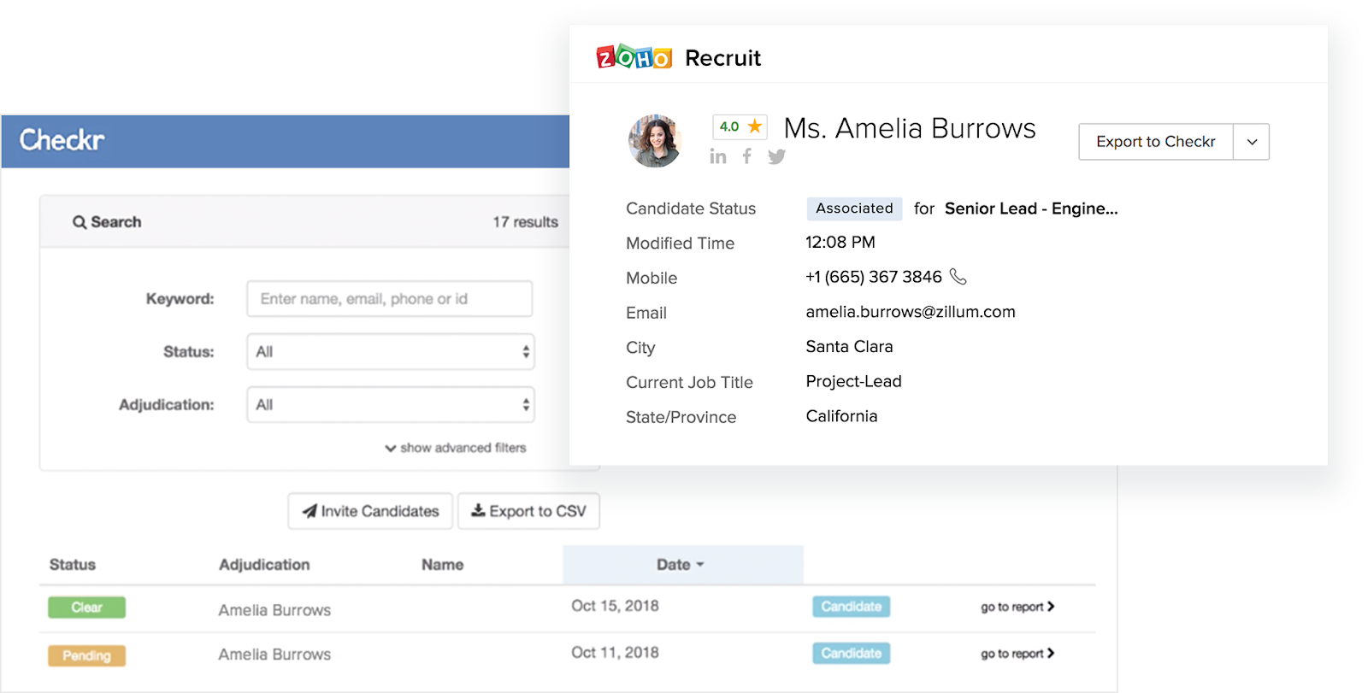Click the 4.0 star rating badge

(x=740, y=126)
